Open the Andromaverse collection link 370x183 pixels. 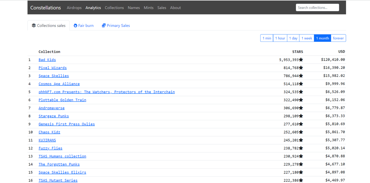[51, 108]
